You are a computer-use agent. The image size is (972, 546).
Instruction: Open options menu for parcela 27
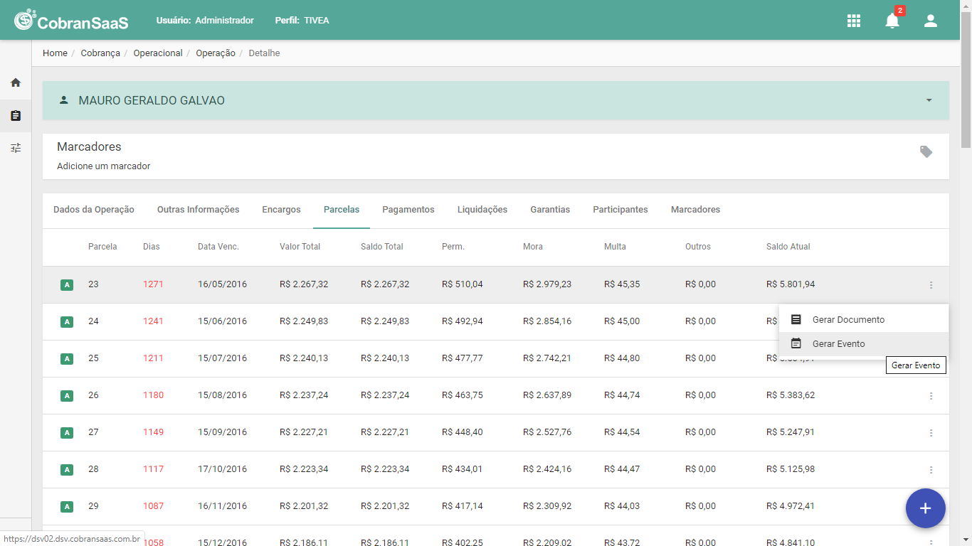pyautogui.click(x=931, y=432)
